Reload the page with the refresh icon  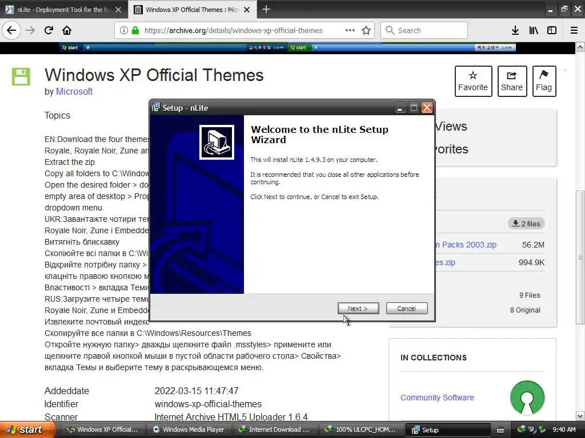pos(49,31)
